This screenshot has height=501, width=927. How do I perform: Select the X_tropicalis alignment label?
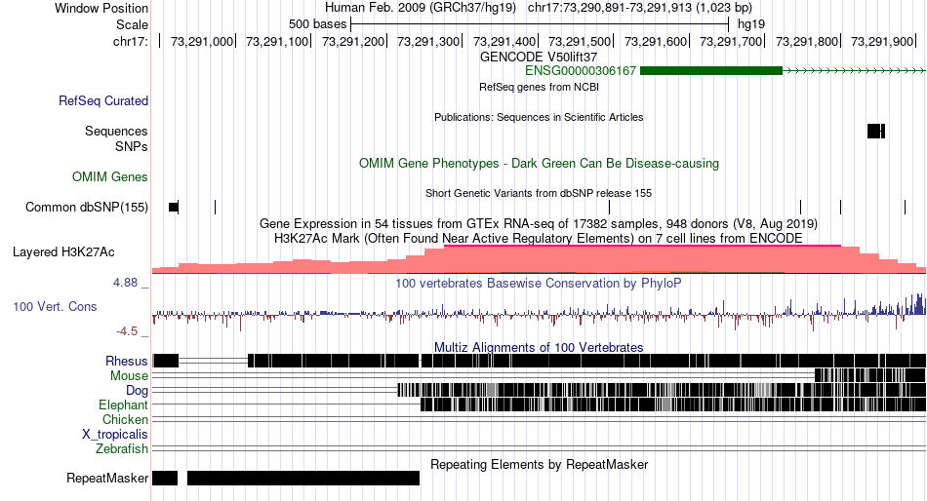(x=115, y=435)
